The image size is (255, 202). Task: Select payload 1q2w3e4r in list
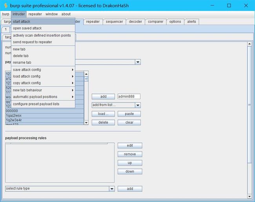pos(45,120)
